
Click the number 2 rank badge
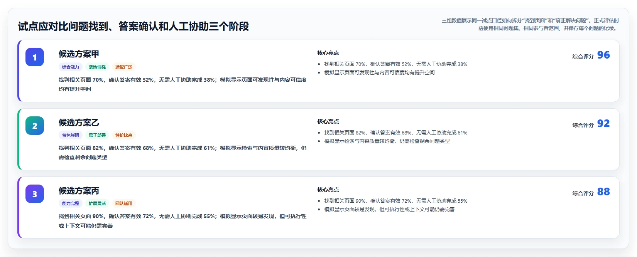(x=35, y=126)
